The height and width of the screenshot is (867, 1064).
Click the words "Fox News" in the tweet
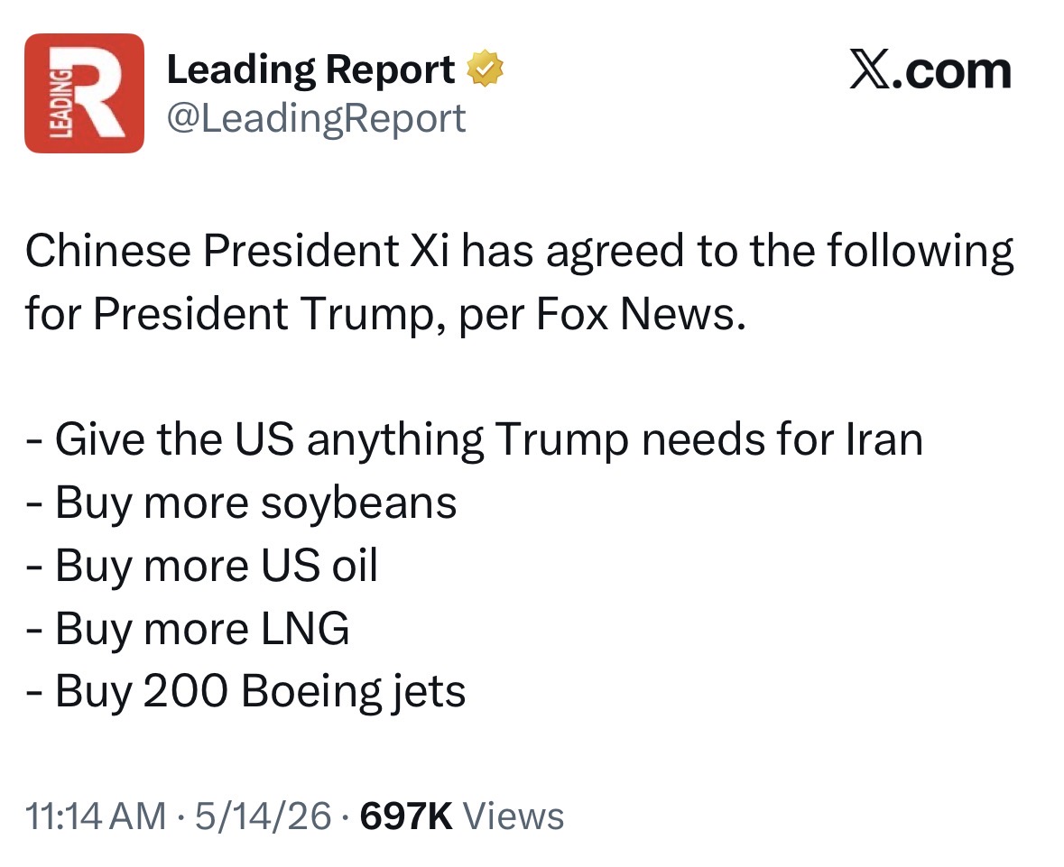coord(635,314)
